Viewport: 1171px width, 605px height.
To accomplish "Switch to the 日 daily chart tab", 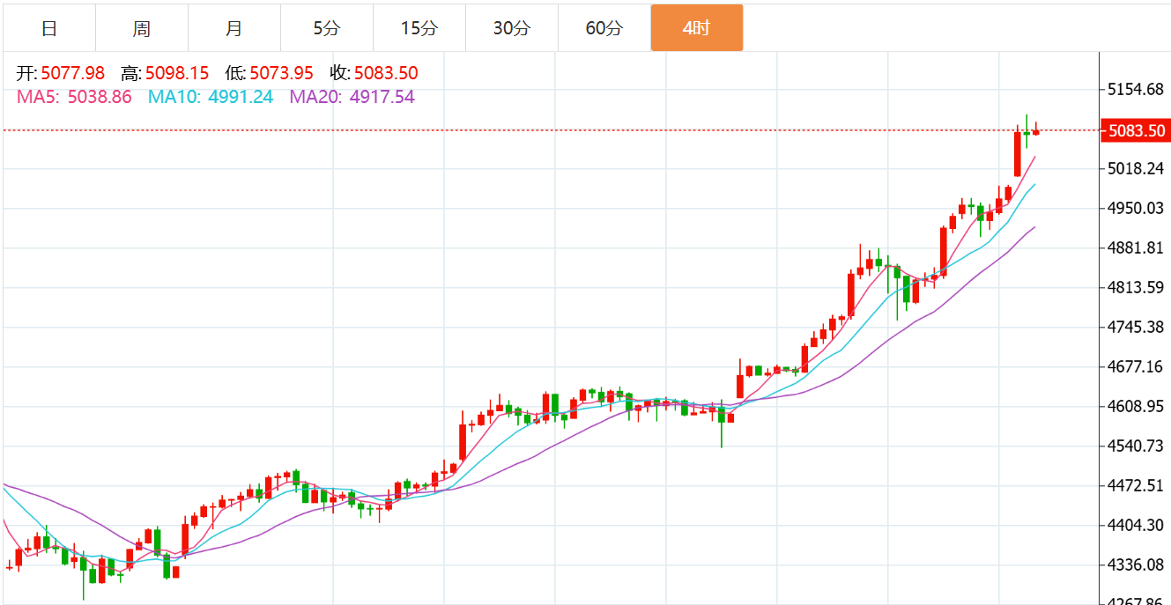I will tap(49, 28).
